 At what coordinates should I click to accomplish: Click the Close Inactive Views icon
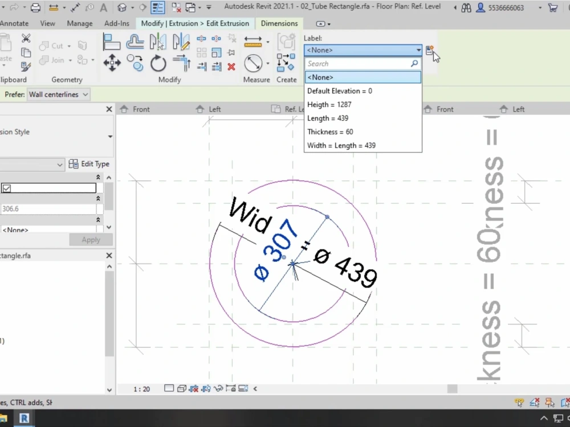click(x=176, y=7)
